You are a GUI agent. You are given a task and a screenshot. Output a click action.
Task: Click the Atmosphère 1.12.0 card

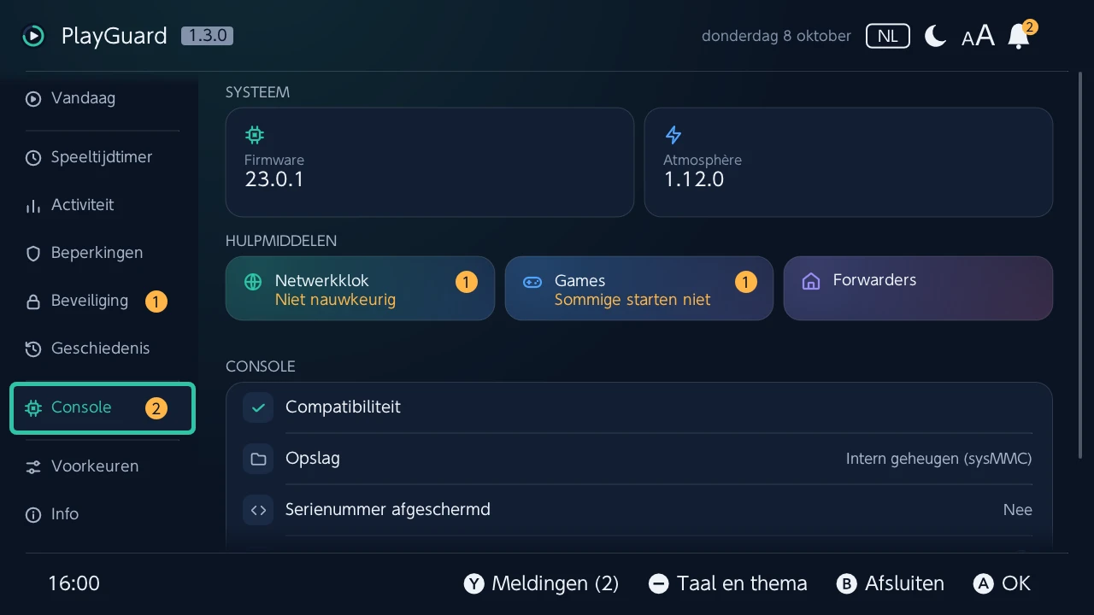848,162
